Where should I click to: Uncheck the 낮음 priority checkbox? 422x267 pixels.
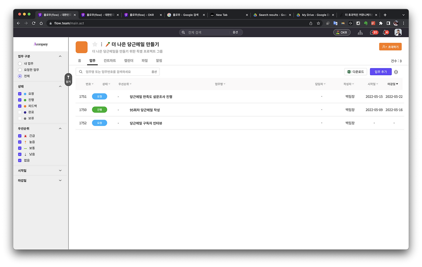[20, 154]
